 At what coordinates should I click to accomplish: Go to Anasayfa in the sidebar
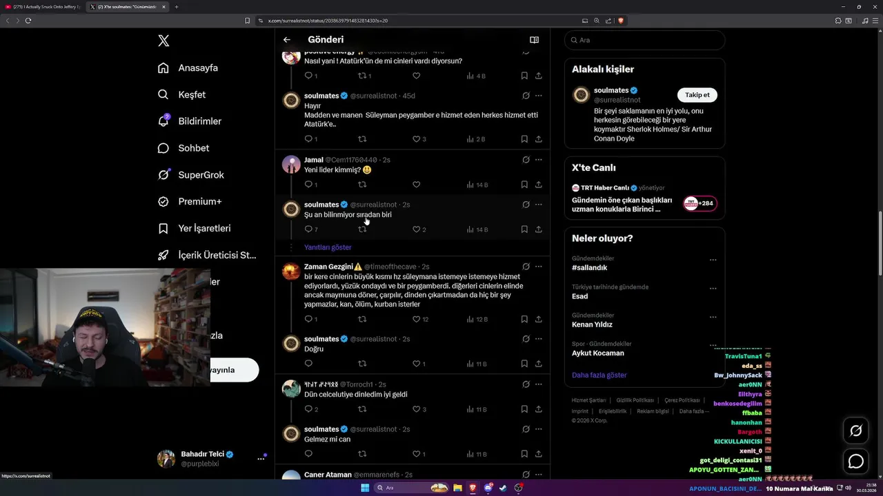(188, 68)
